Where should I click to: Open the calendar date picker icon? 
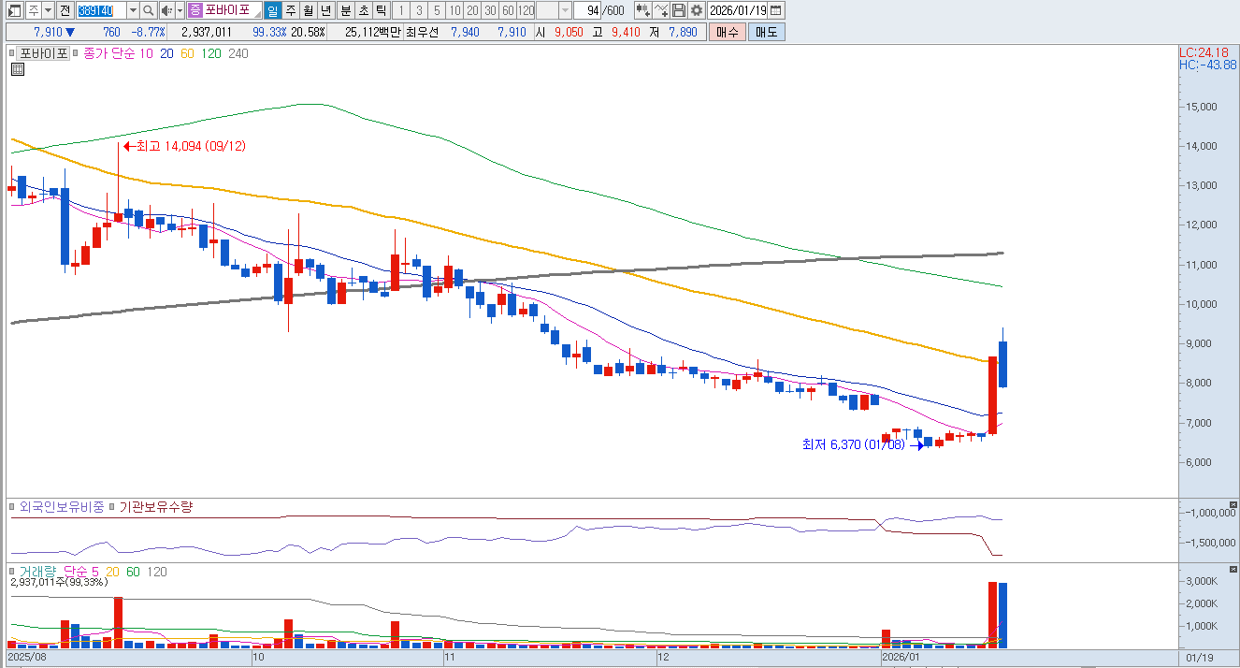[x=776, y=10]
